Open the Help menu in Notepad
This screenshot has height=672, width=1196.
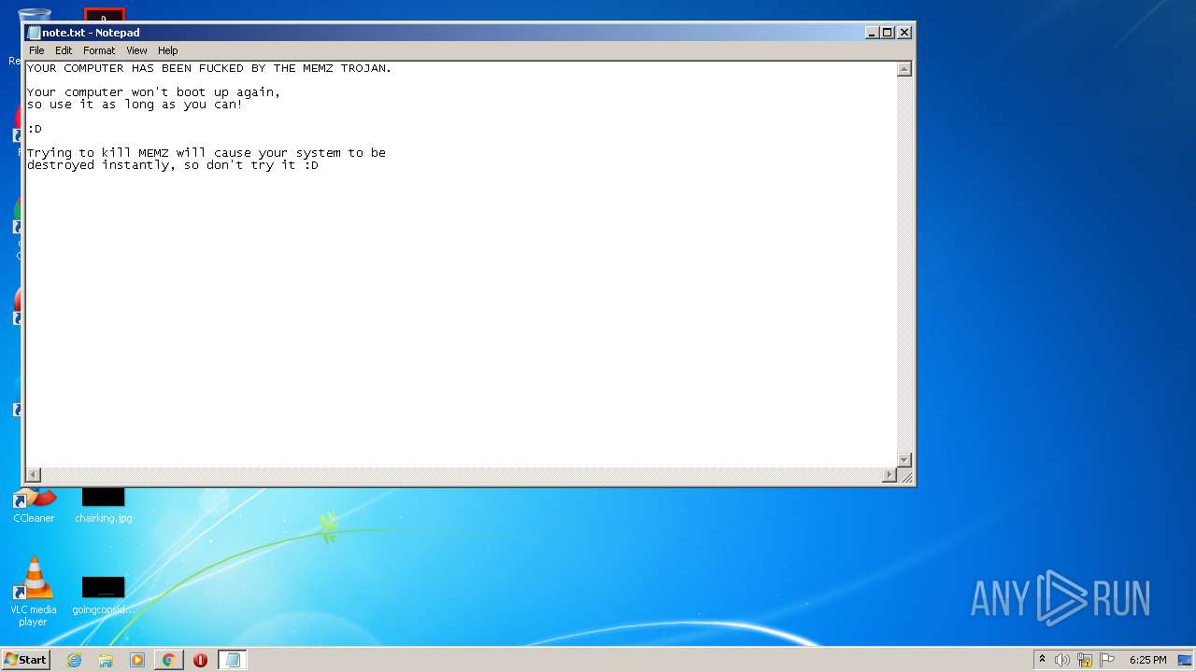pos(167,50)
